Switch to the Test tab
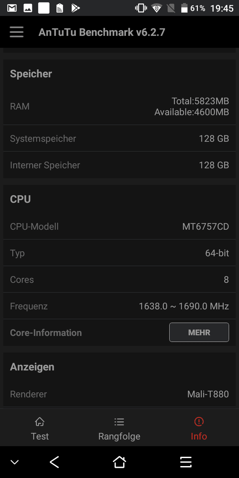Viewport: 239px width, 478px height. [40, 428]
